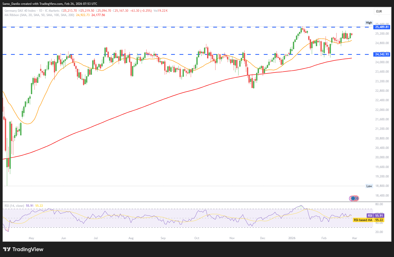Image resolution: width=394 pixels, height=257 pixels.
Task: Click the 20,000.00 level on the price scale
Action: [x=382, y=157]
